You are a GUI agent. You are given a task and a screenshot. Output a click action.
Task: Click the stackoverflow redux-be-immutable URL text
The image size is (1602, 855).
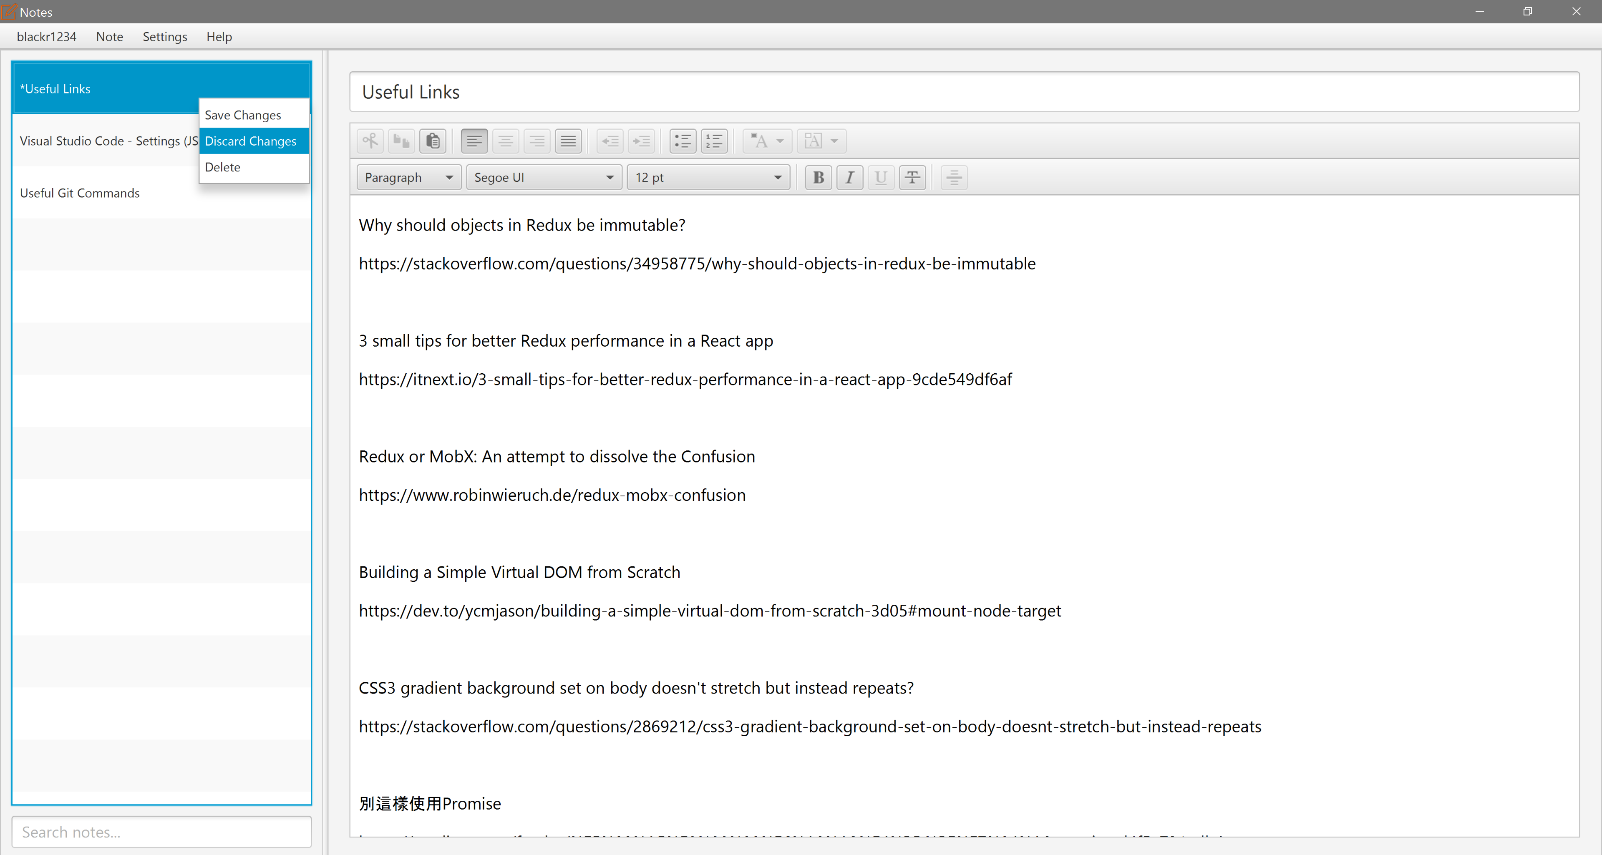[697, 264]
